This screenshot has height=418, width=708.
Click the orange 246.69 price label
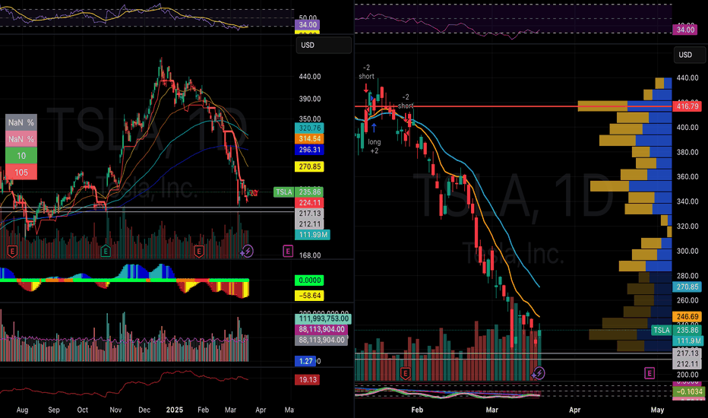(687, 317)
